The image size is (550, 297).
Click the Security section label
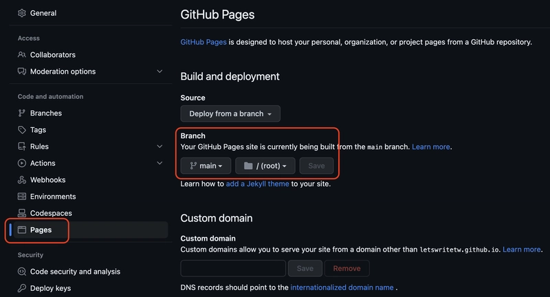coord(30,255)
